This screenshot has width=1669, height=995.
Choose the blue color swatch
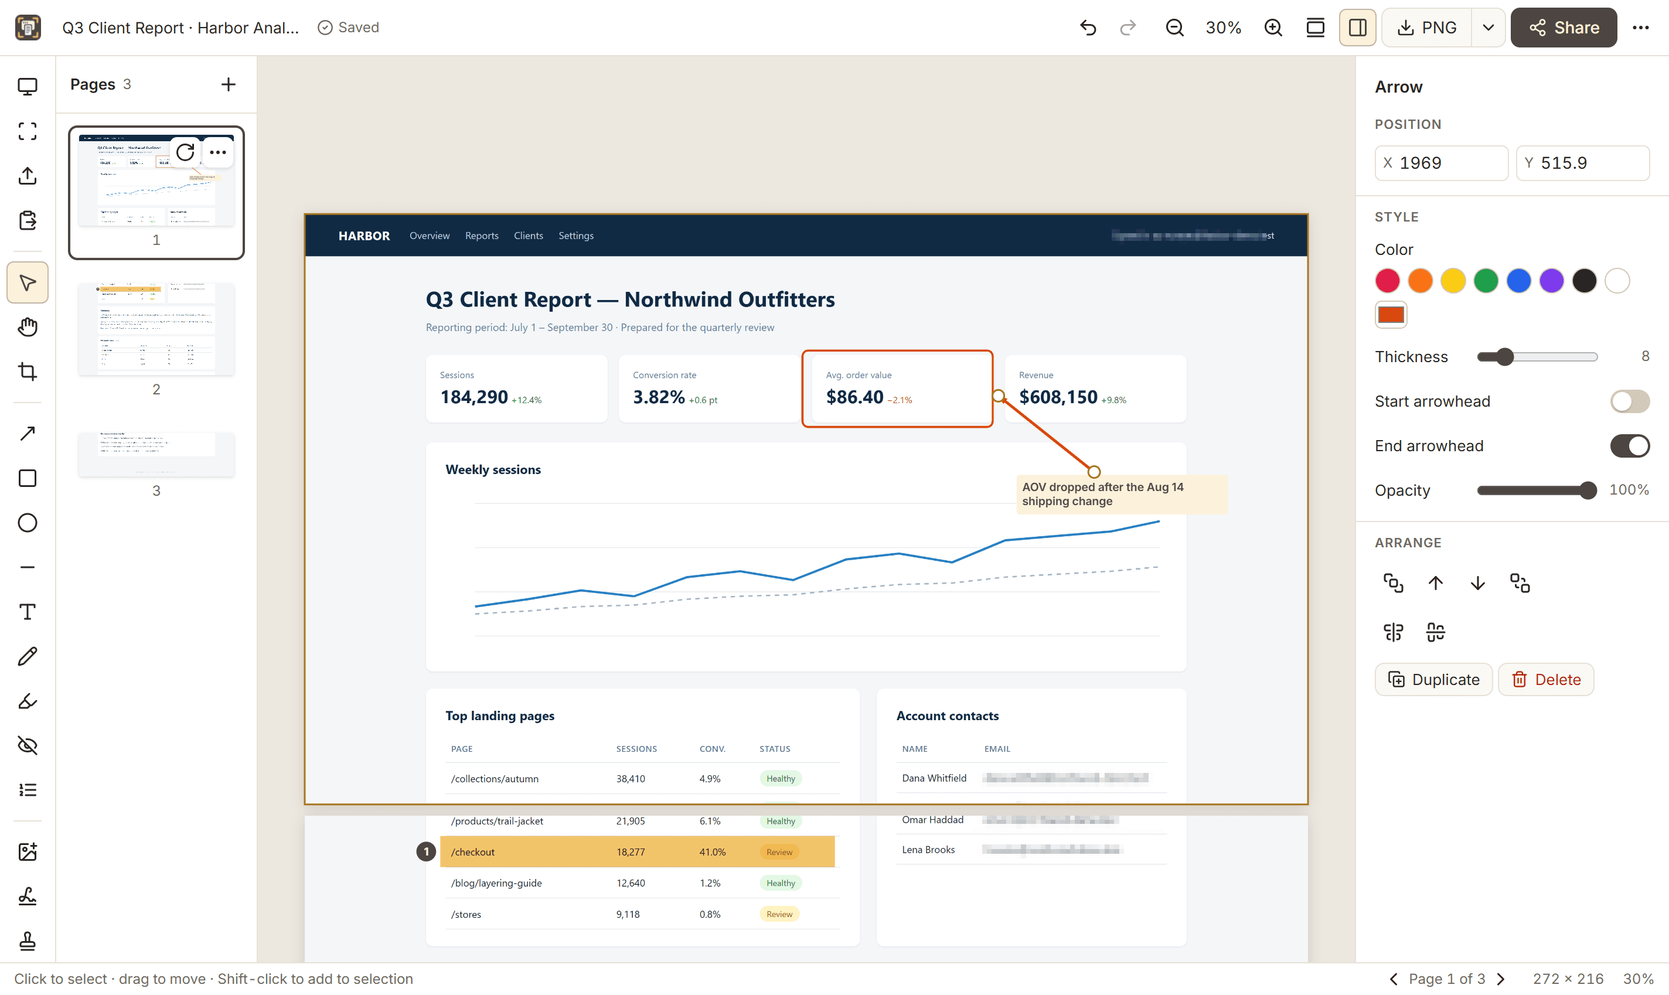pyautogui.click(x=1518, y=281)
